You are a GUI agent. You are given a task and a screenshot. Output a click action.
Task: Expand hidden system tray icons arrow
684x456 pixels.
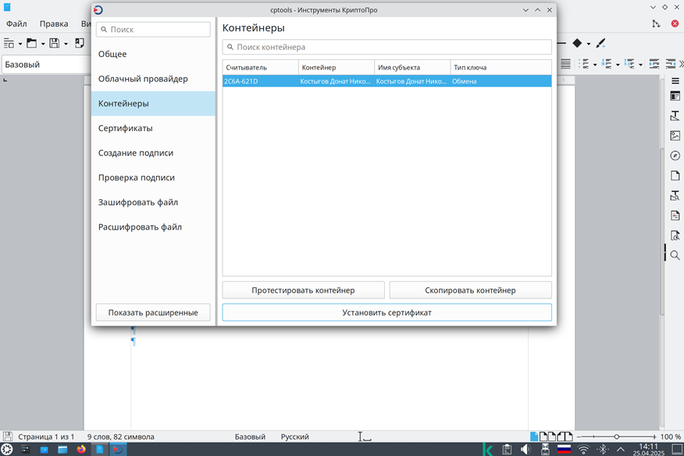(620, 449)
